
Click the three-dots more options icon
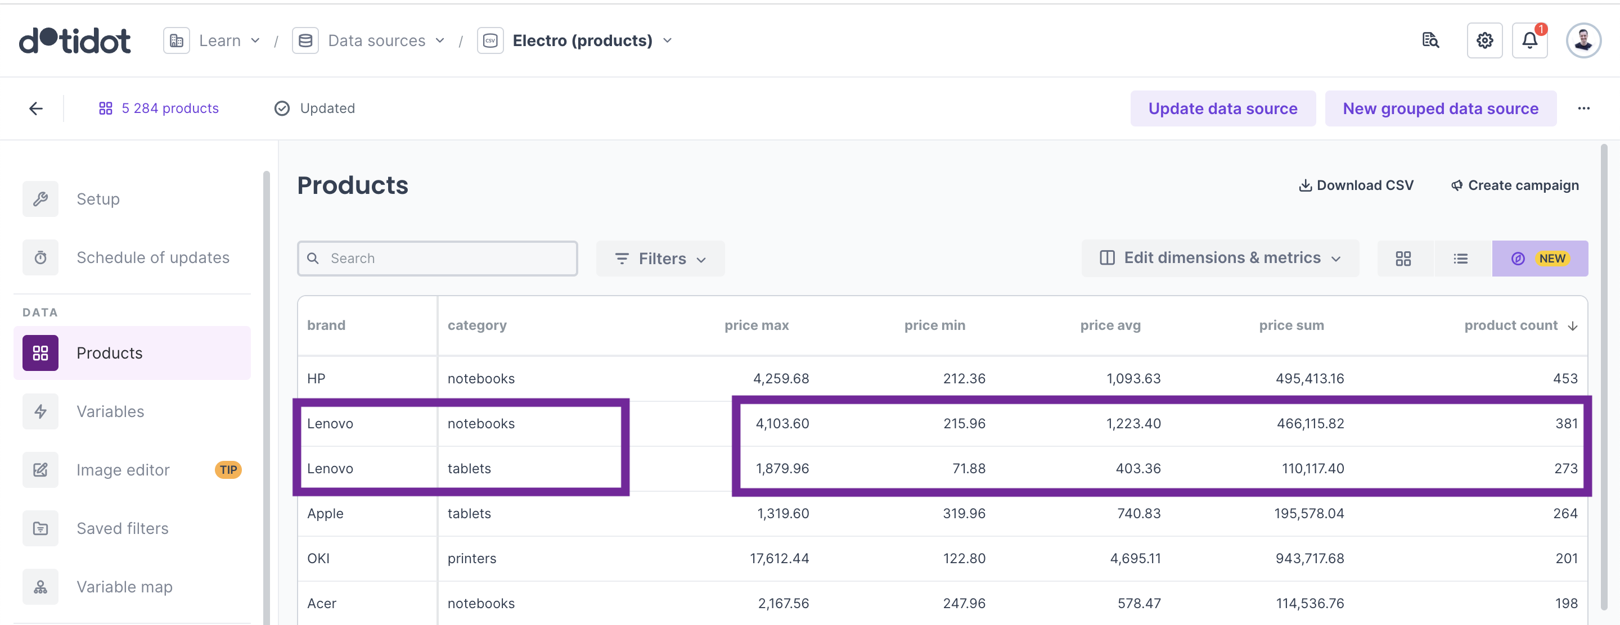coord(1583,108)
